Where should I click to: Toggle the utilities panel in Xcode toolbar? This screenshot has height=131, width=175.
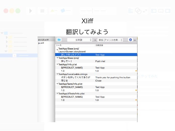tap(168, 11)
